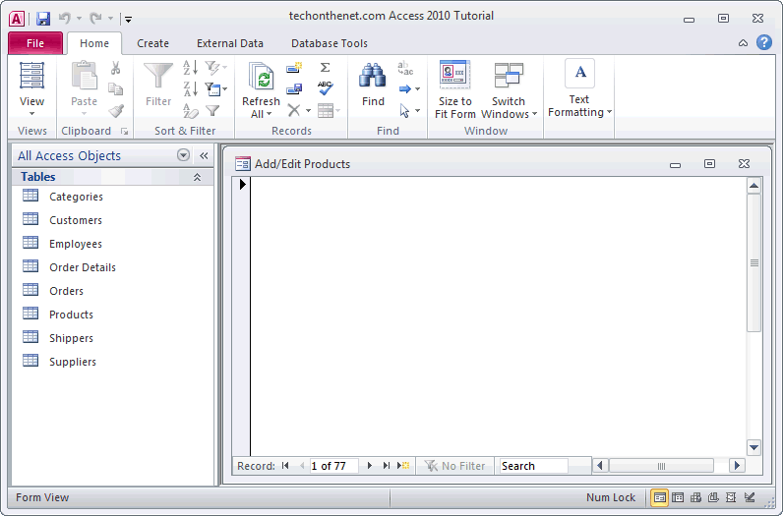The height and width of the screenshot is (516, 783).
Task: Open the Database Tools tab
Action: pos(330,43)
